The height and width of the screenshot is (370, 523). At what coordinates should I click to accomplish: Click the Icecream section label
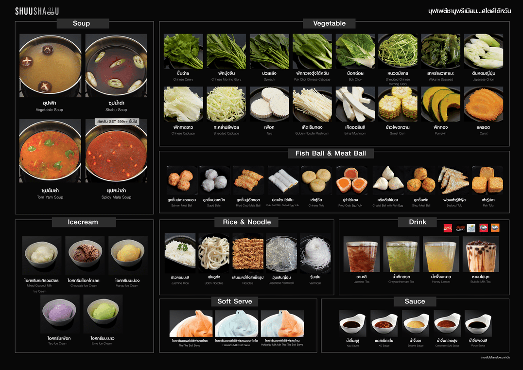[84, 222]
